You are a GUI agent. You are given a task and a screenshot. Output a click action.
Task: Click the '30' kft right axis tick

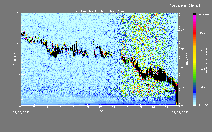pos(183,49)
